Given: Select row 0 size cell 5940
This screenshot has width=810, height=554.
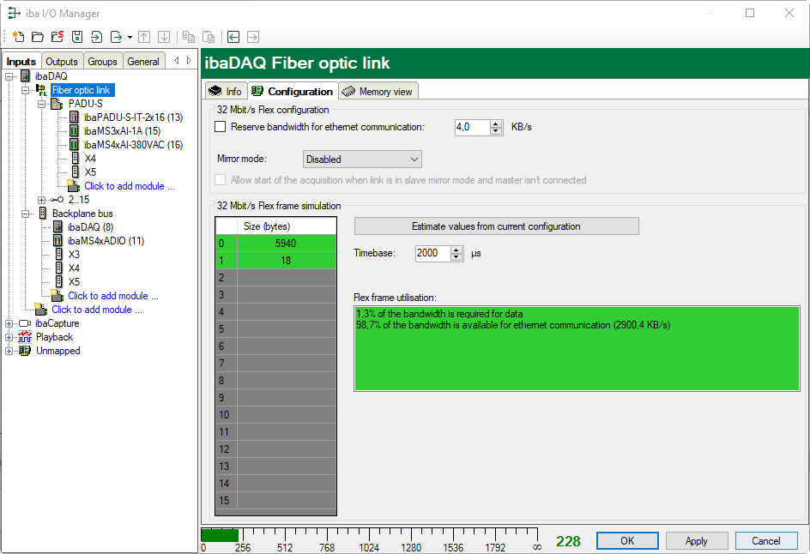Looking at the screenshot, I should pos(287,244).
